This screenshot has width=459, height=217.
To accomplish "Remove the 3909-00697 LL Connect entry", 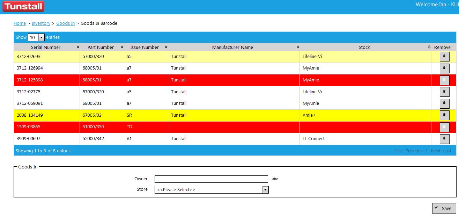I will [444, 139].
